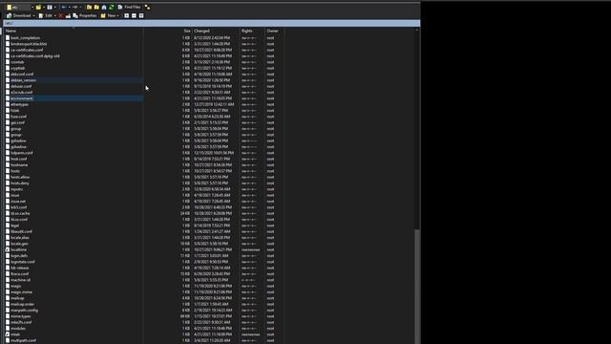
Task: Select the crypttab file
Action: click(17, 68)
